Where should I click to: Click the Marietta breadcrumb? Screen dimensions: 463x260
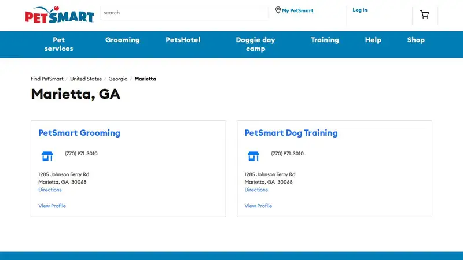[145, 79]
